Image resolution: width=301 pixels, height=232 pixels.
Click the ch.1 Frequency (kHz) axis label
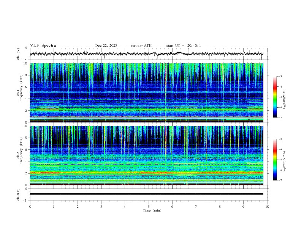pos(20,88)
